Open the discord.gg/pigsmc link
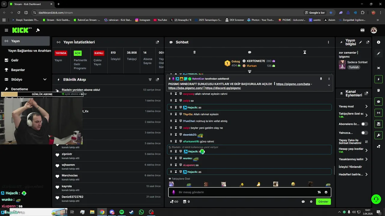385x216 pixels. 223,88
